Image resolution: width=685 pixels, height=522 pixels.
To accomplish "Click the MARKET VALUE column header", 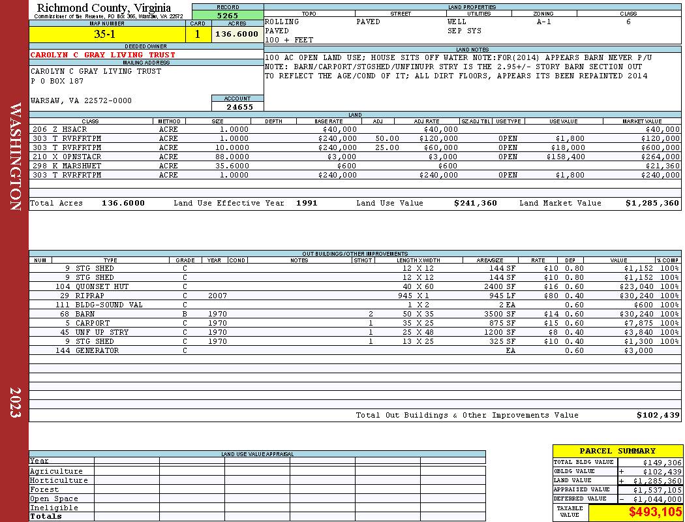I will (x=642, y=121).
